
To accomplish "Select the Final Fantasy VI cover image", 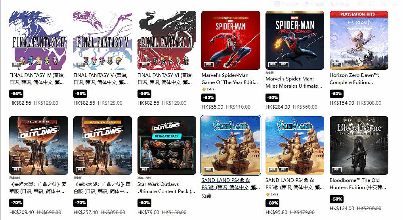I will coord(166,40).
